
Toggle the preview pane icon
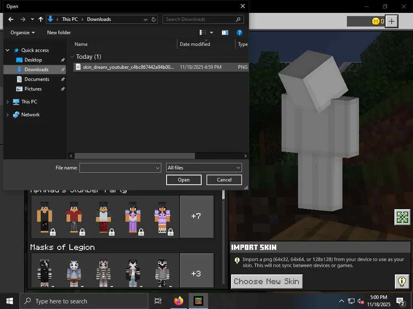tap(225, 33)
